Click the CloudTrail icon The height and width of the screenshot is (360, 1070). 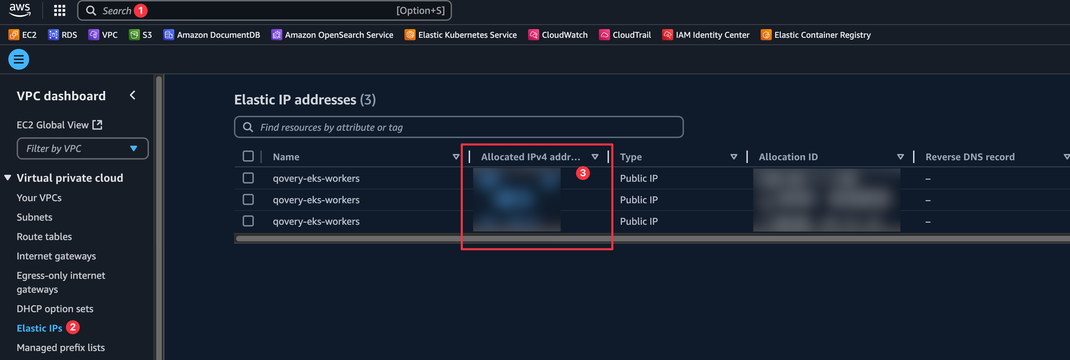604,35
